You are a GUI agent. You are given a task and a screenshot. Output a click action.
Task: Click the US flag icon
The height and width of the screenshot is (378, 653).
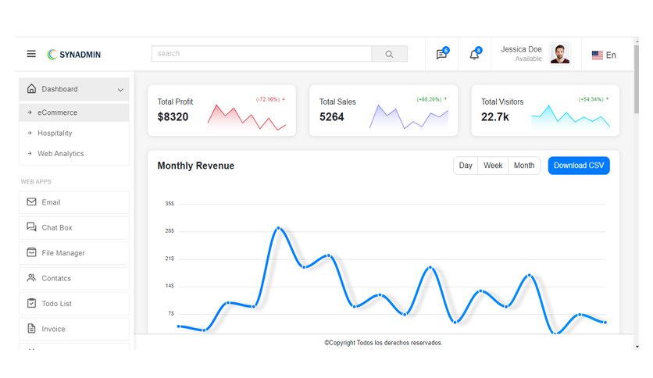point(598,55)
